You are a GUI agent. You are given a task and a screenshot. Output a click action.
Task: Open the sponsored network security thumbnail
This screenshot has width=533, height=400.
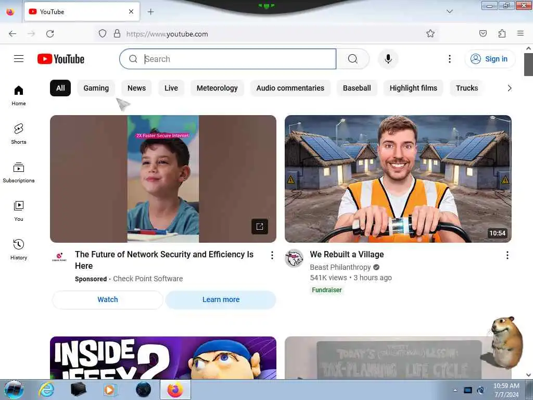pos(163,179)
